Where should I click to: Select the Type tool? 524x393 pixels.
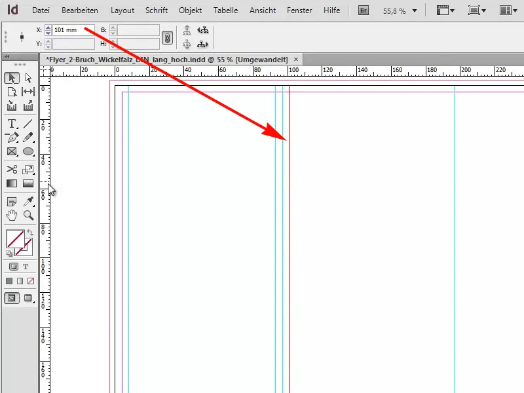click(x=12, y=124)
